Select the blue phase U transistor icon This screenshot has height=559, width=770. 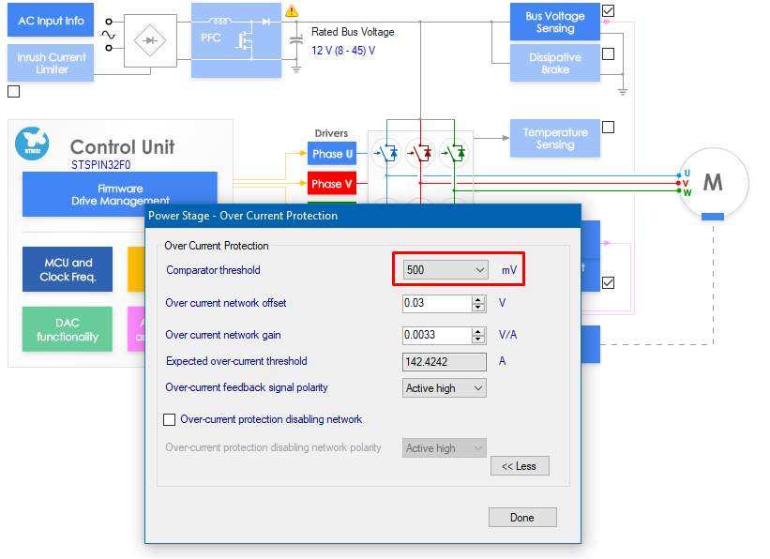[x=386, y=153]
